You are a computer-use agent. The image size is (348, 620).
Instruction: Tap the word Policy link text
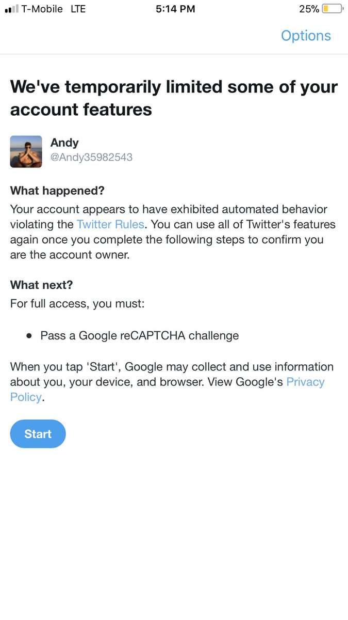pyautogui.click(x=26, y=397)
